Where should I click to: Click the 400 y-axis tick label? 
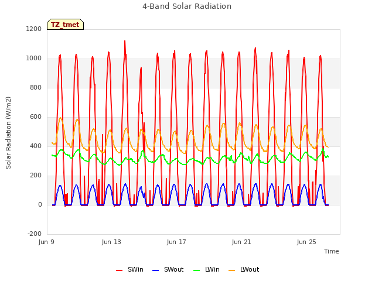(36, 146)
